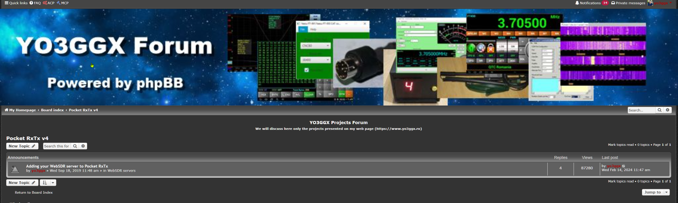Click the forum search magnifier icon
The height and width of the screenshot is (203, 678).
pyautogui.click(x=75, y=146)
